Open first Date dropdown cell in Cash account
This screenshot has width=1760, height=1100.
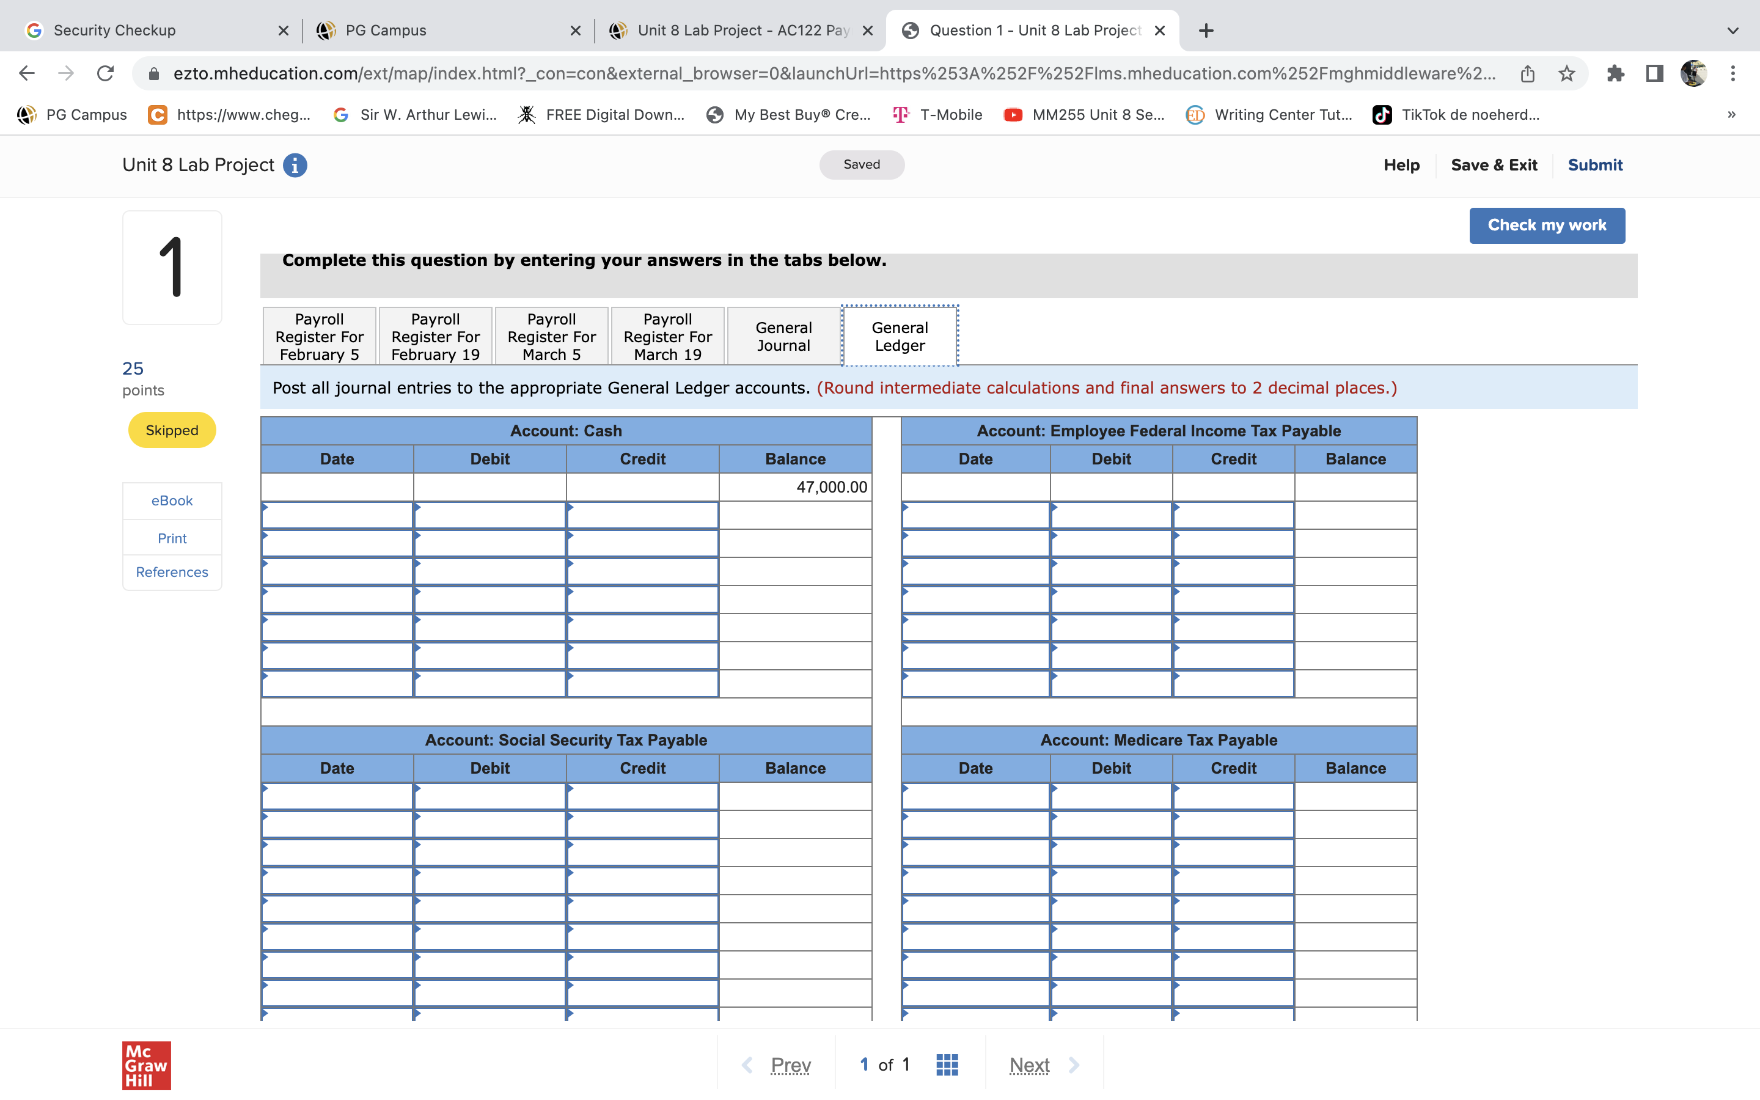pyautogui.click(x=337, y=515)
